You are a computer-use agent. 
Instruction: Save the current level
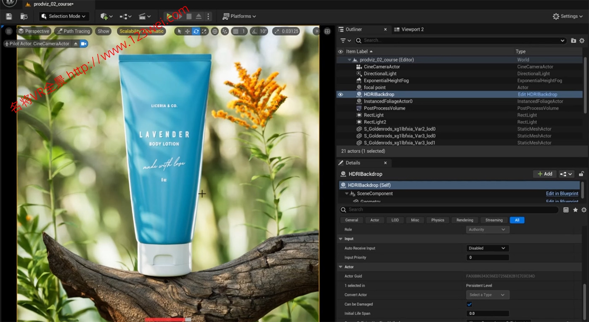pyautogui.click(x=8, y=16)
